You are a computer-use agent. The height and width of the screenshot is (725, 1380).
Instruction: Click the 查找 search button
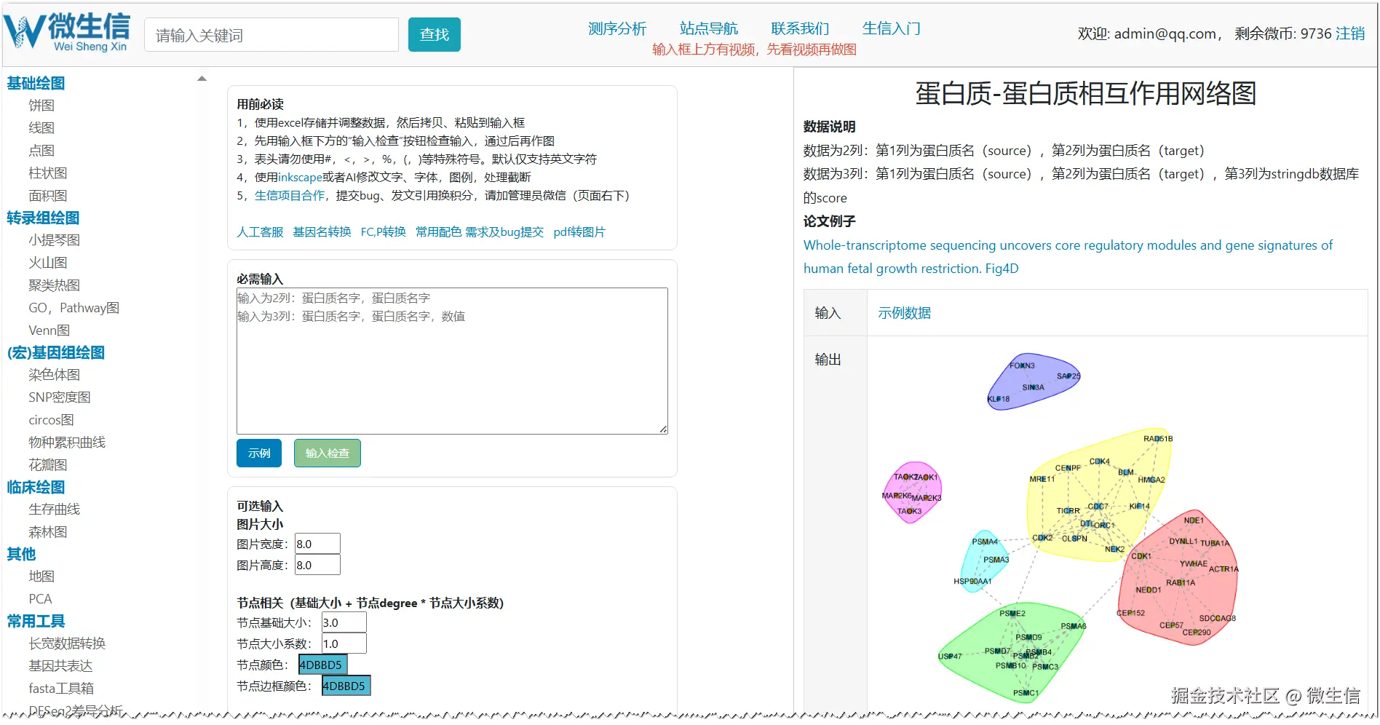pos(435,35)
